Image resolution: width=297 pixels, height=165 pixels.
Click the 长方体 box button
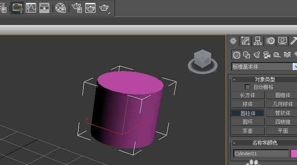(248, 95)
